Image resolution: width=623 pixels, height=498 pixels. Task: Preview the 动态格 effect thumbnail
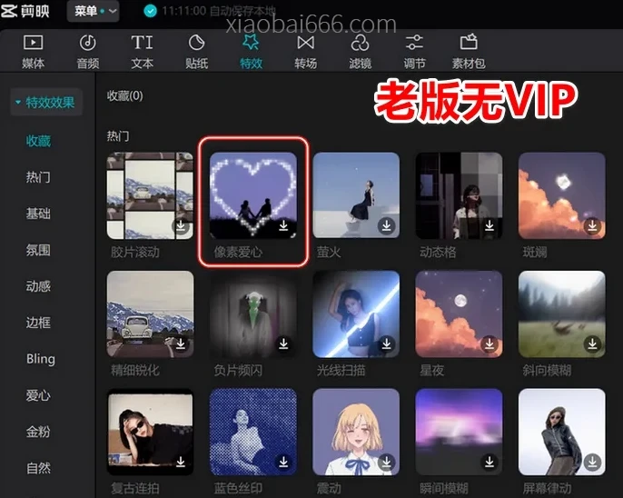[459, 195]
